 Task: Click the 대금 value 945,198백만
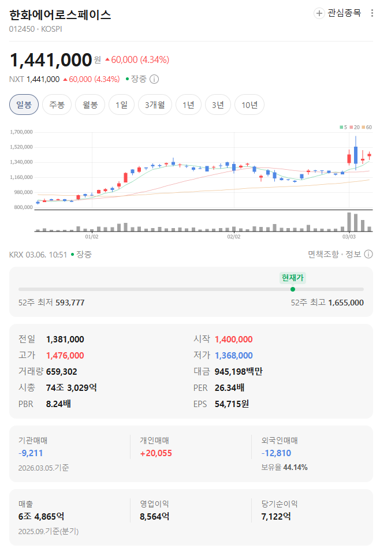(x=239, y=372)
